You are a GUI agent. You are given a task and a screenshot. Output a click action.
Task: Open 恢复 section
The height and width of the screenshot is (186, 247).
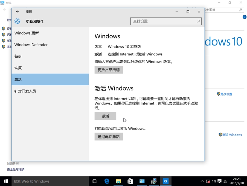click(x=50, y=68)
